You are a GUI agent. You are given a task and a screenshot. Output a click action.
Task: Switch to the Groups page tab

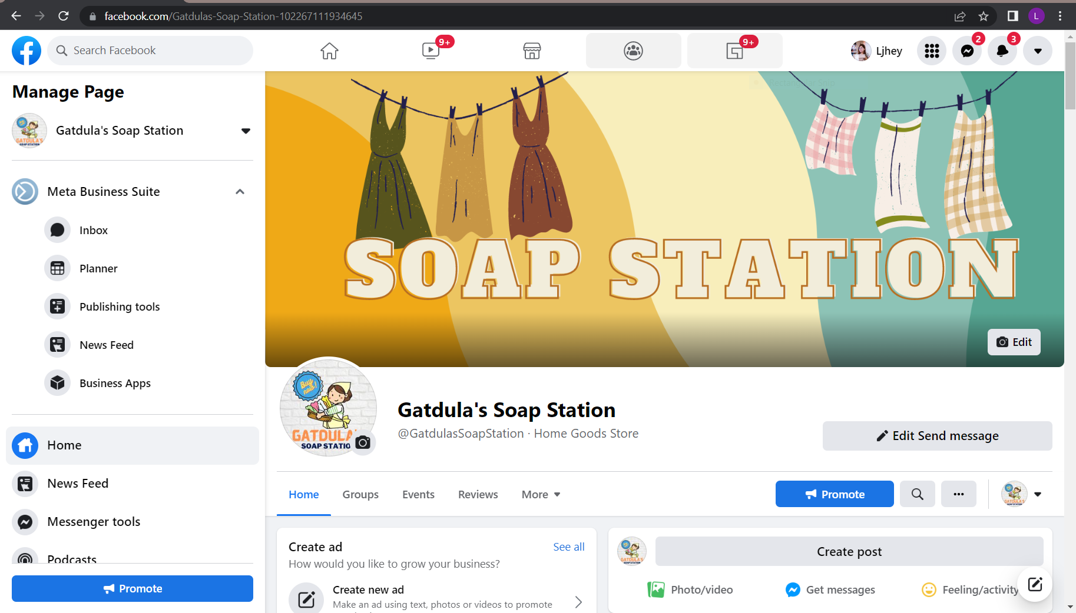(360, 495)
